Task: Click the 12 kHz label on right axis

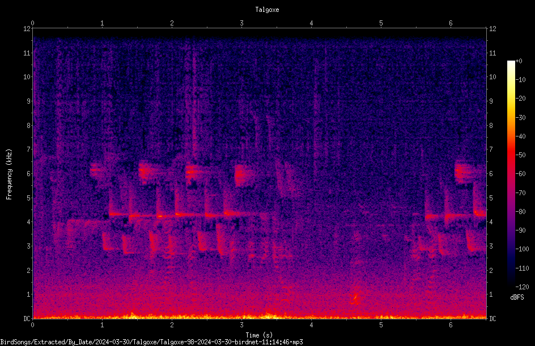Action: pos(492,29)
